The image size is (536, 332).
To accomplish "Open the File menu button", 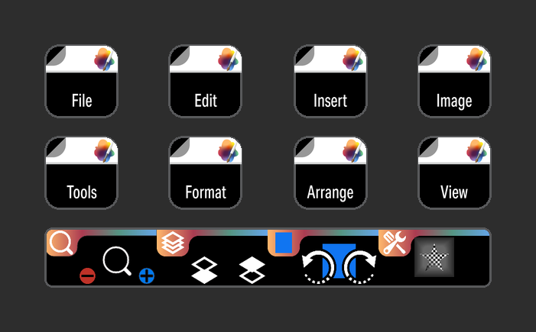I will (81, 81).
